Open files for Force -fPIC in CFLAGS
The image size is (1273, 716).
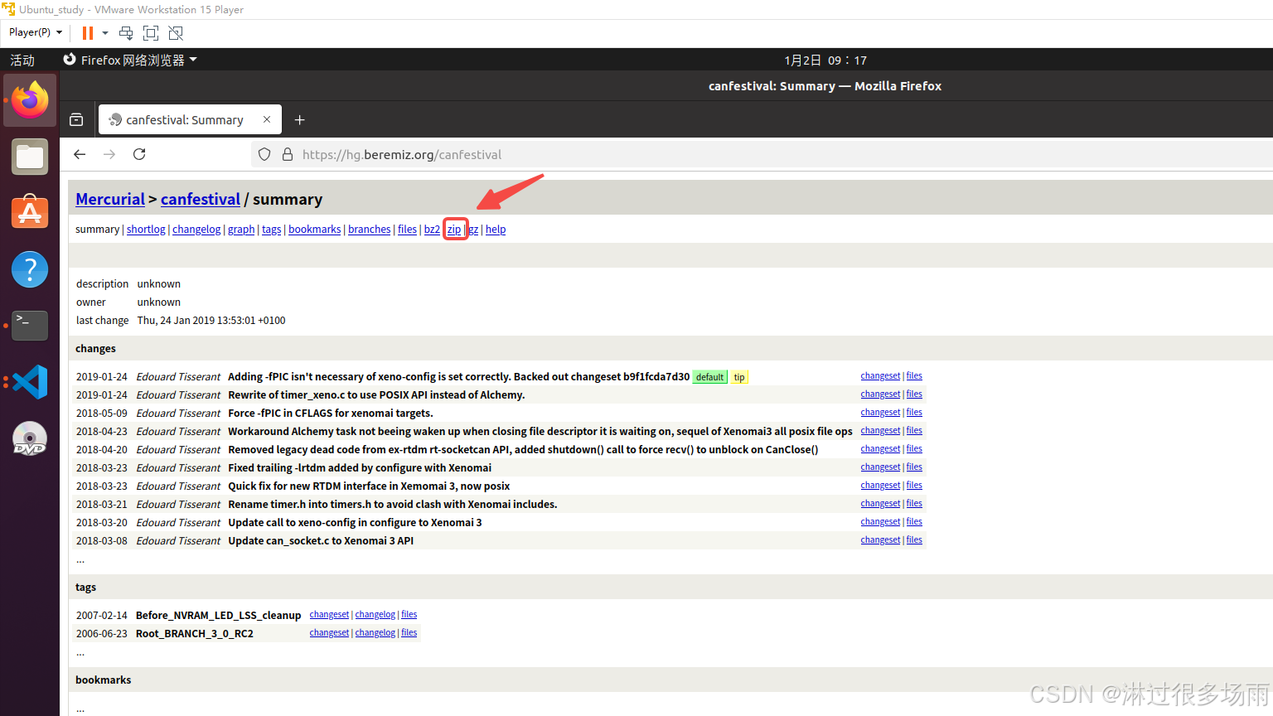coord(914,413)
